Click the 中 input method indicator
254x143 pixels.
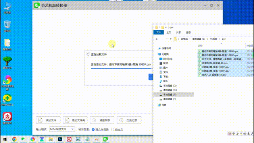tap(233, 133)
